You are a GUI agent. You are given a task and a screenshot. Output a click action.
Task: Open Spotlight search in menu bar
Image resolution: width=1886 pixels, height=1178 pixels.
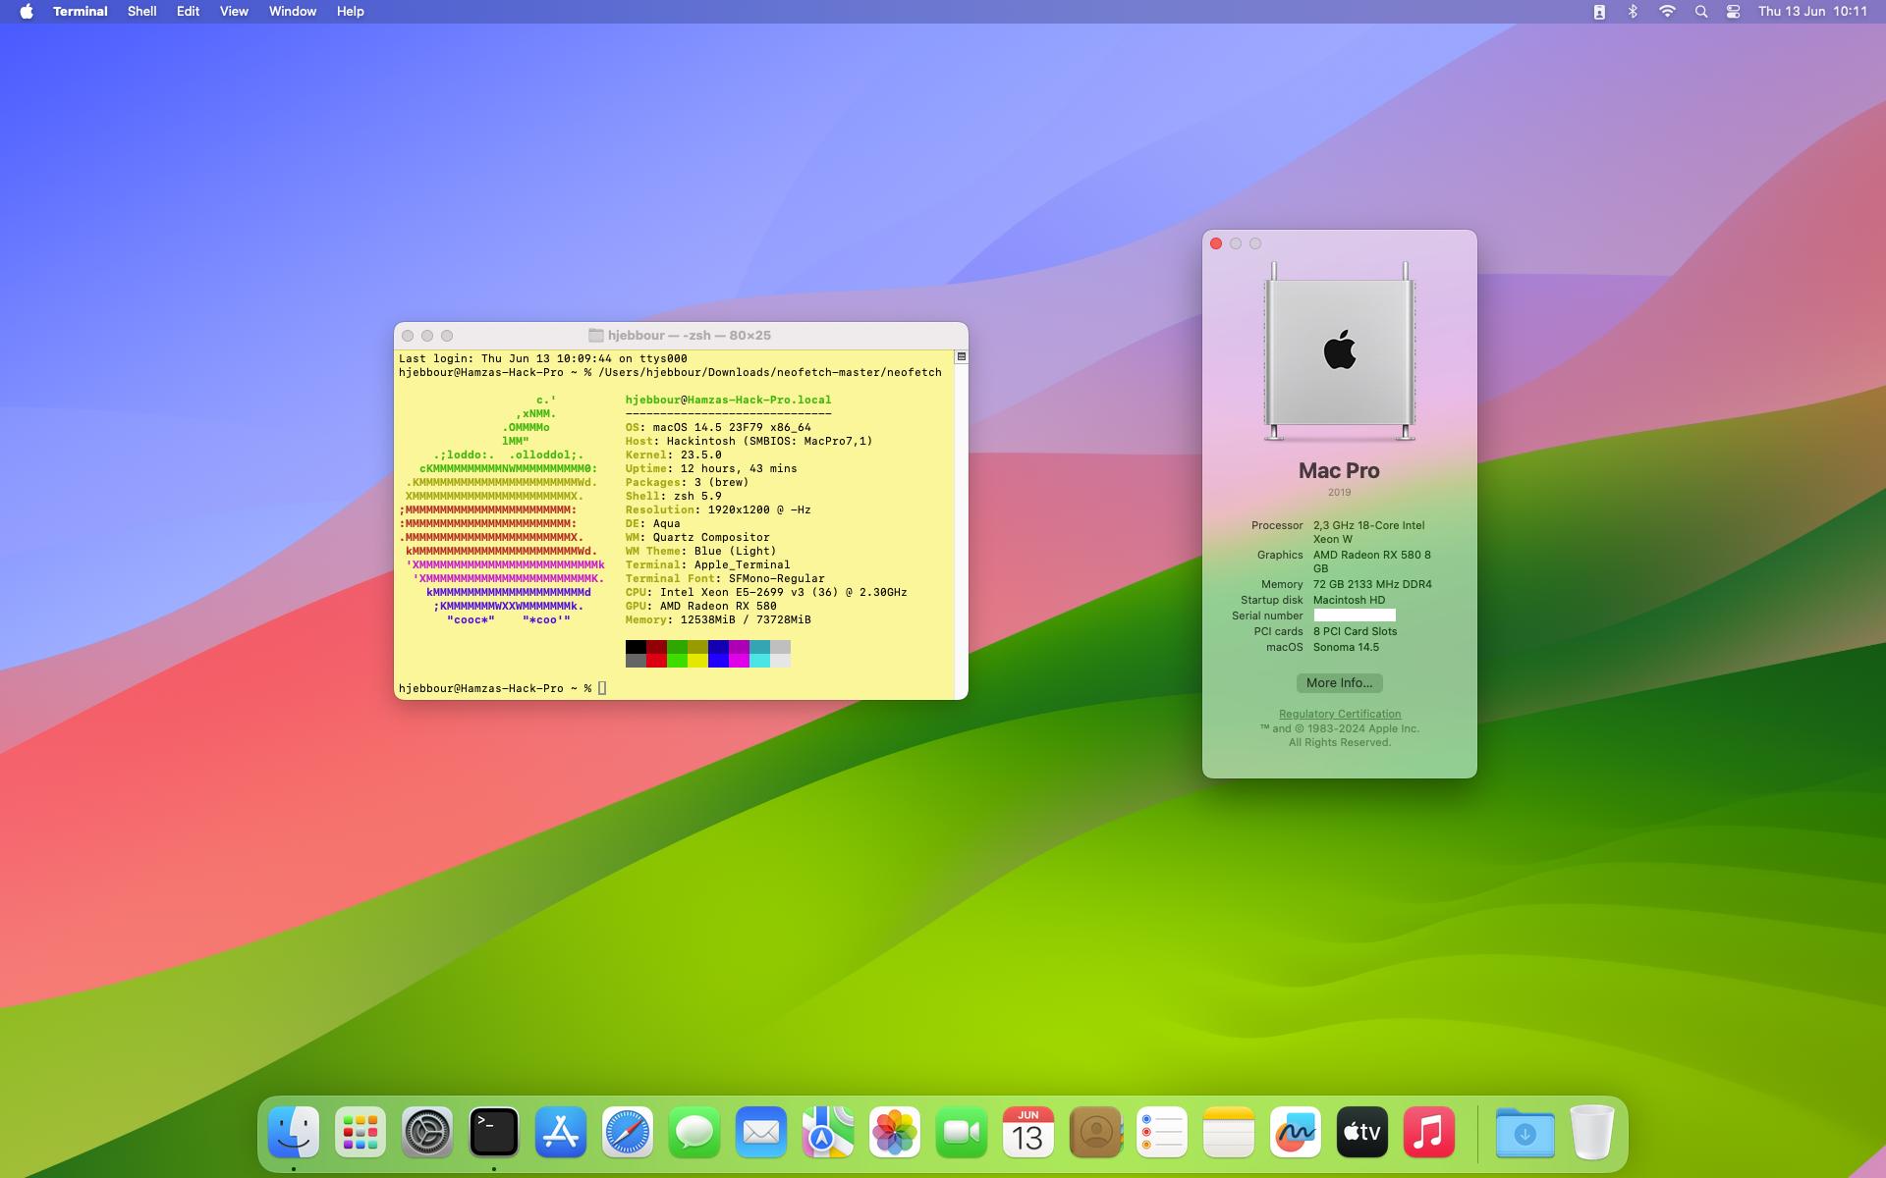coord(1701,12)
